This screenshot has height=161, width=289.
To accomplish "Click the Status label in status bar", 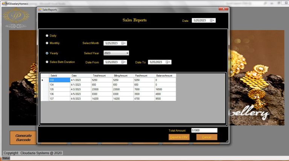I will 6,158.
